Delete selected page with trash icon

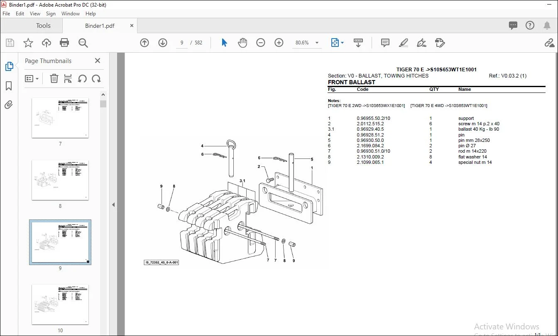click(x=54, y=78)
